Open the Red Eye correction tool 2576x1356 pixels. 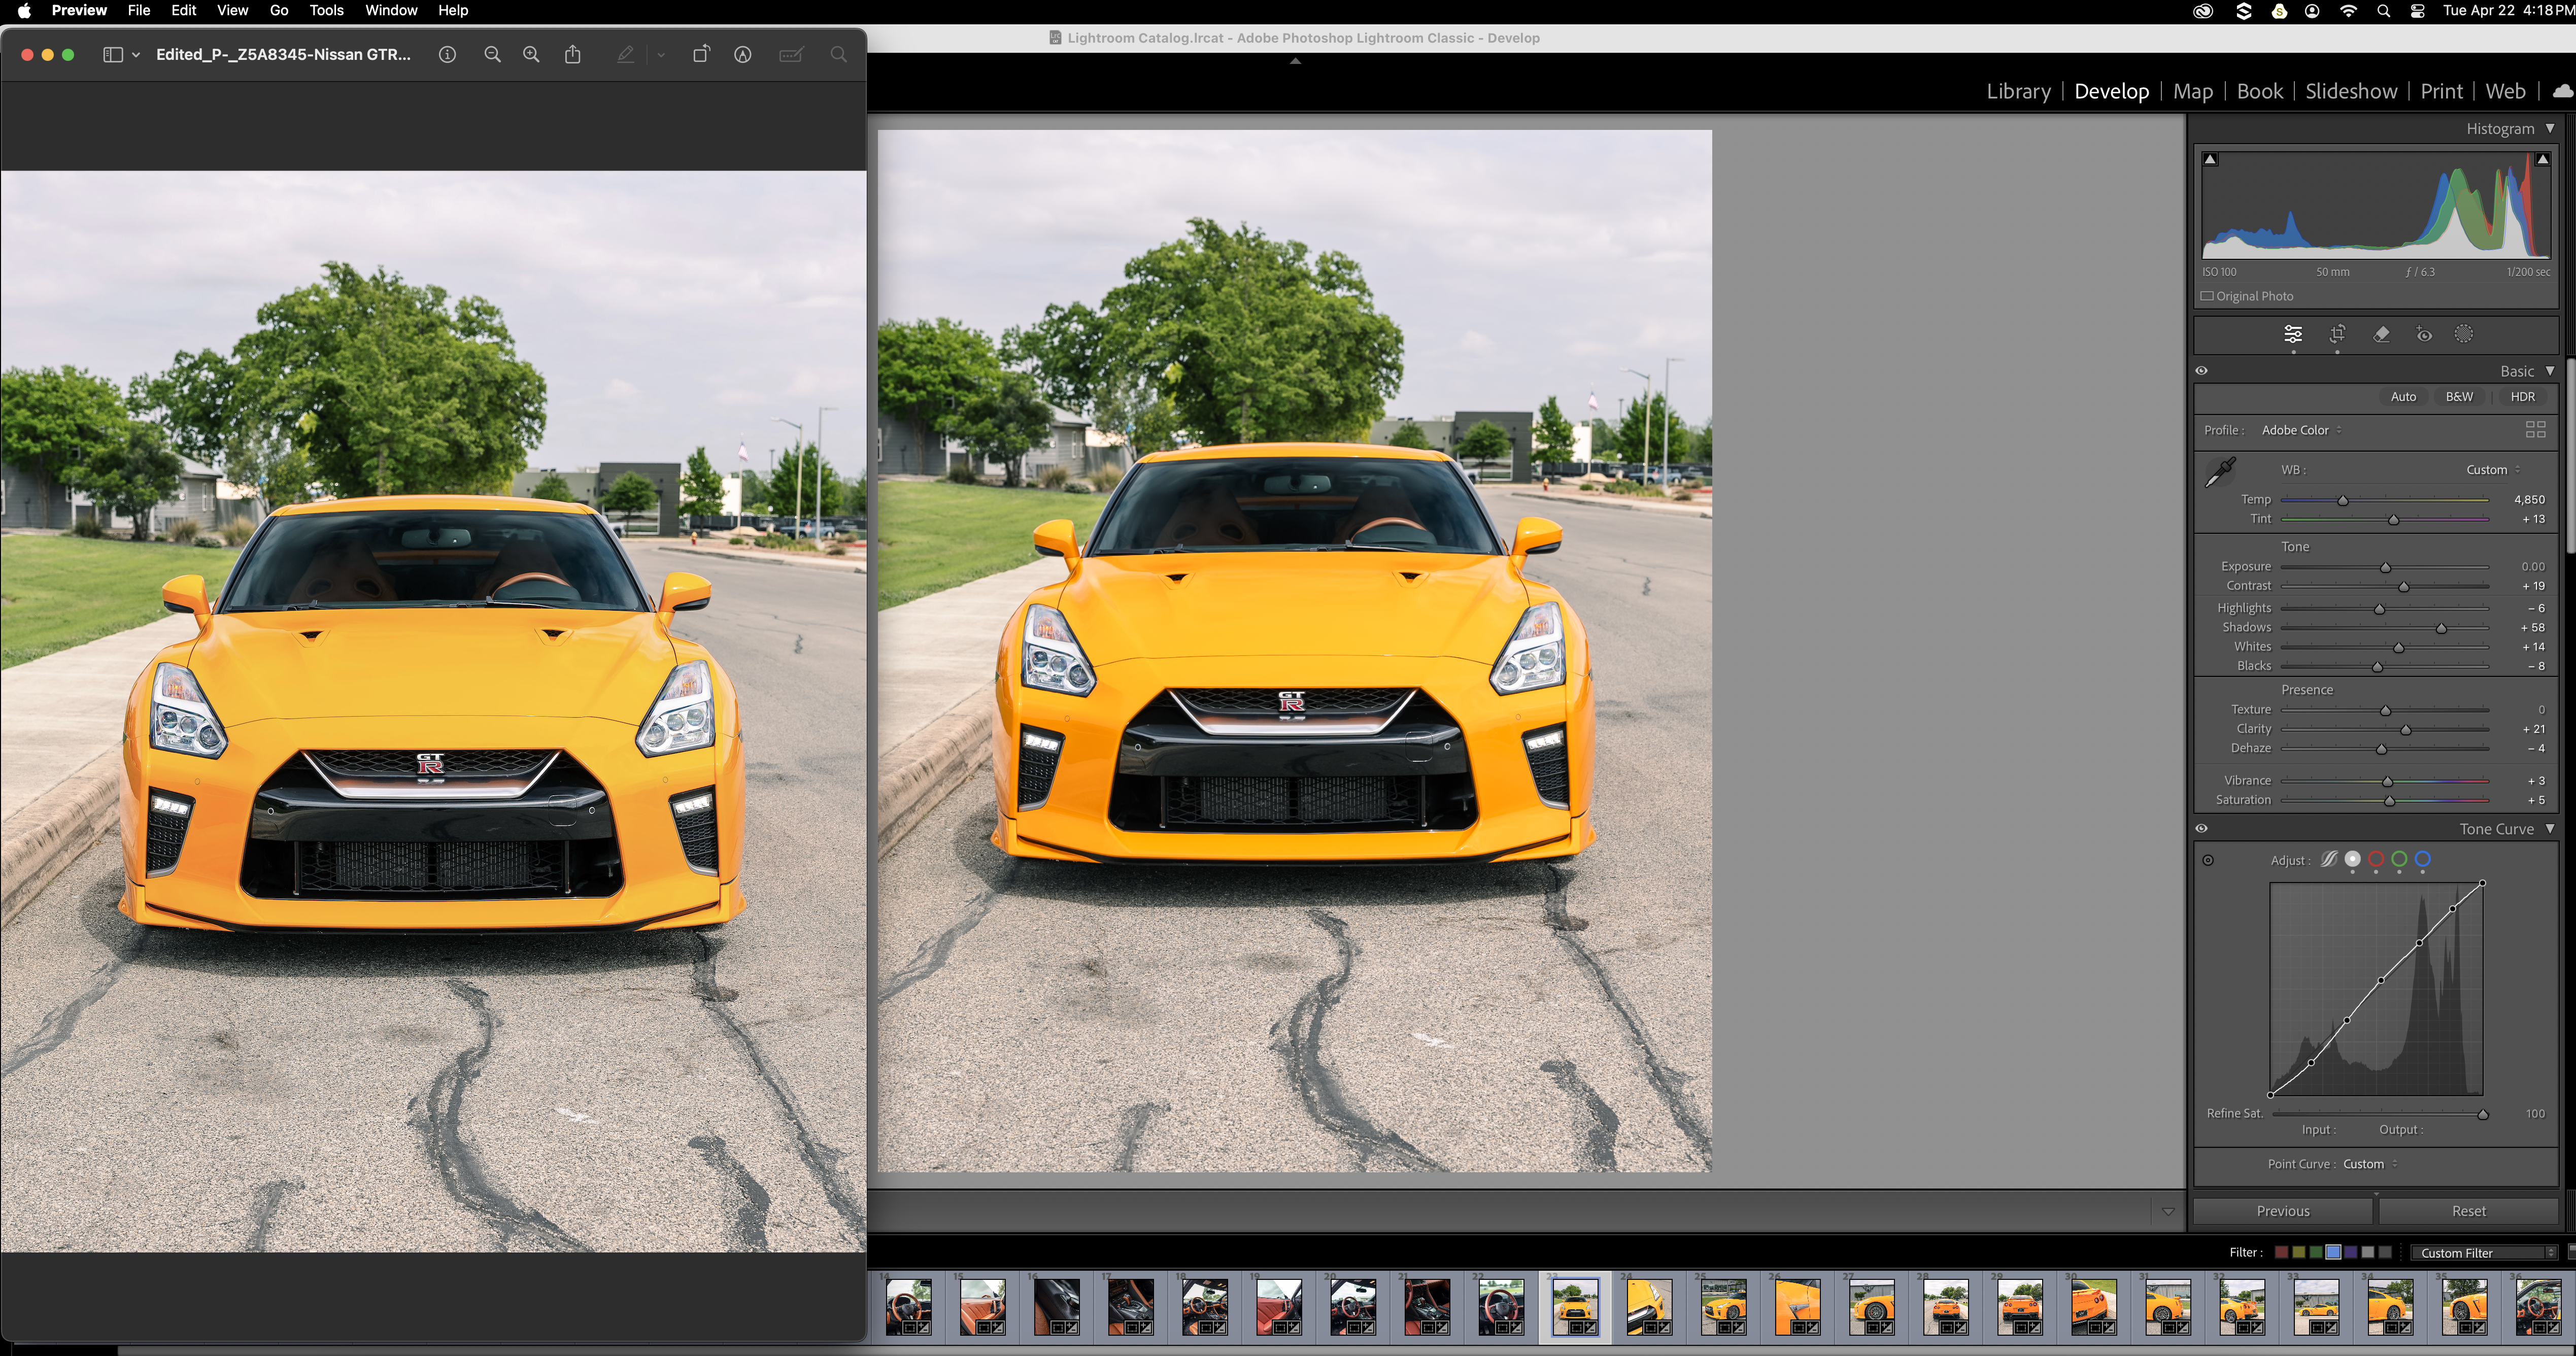2424,335
